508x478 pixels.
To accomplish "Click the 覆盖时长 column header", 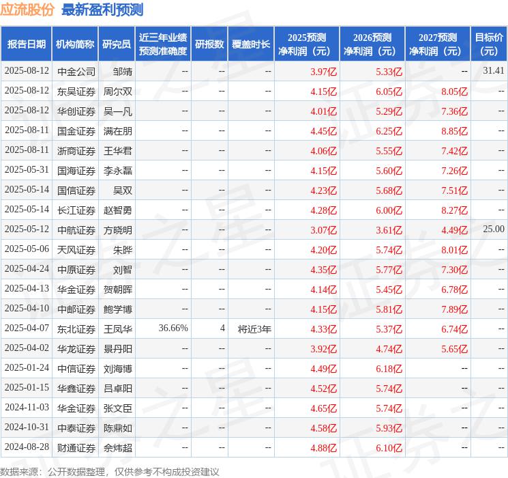I will coord(251,44).
